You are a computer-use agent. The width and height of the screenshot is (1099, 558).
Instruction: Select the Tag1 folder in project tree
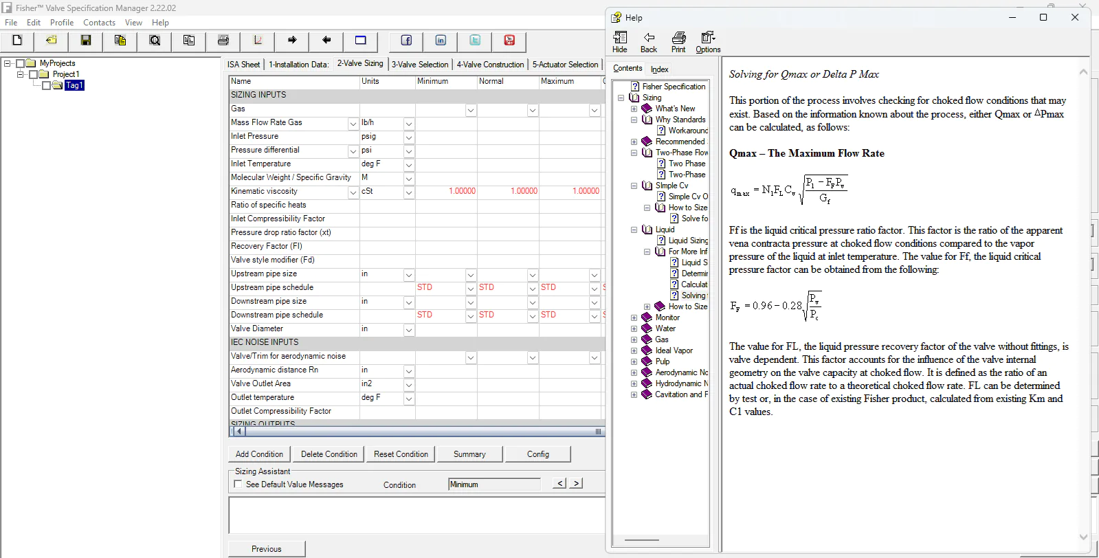[x=74, y=85]
